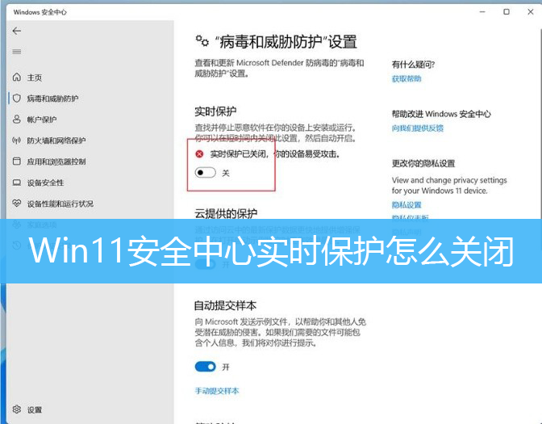Click the blue Win11 title banner
Image resolution: width=542 pixels, height=424 pixels.
[x=271, y=251]
